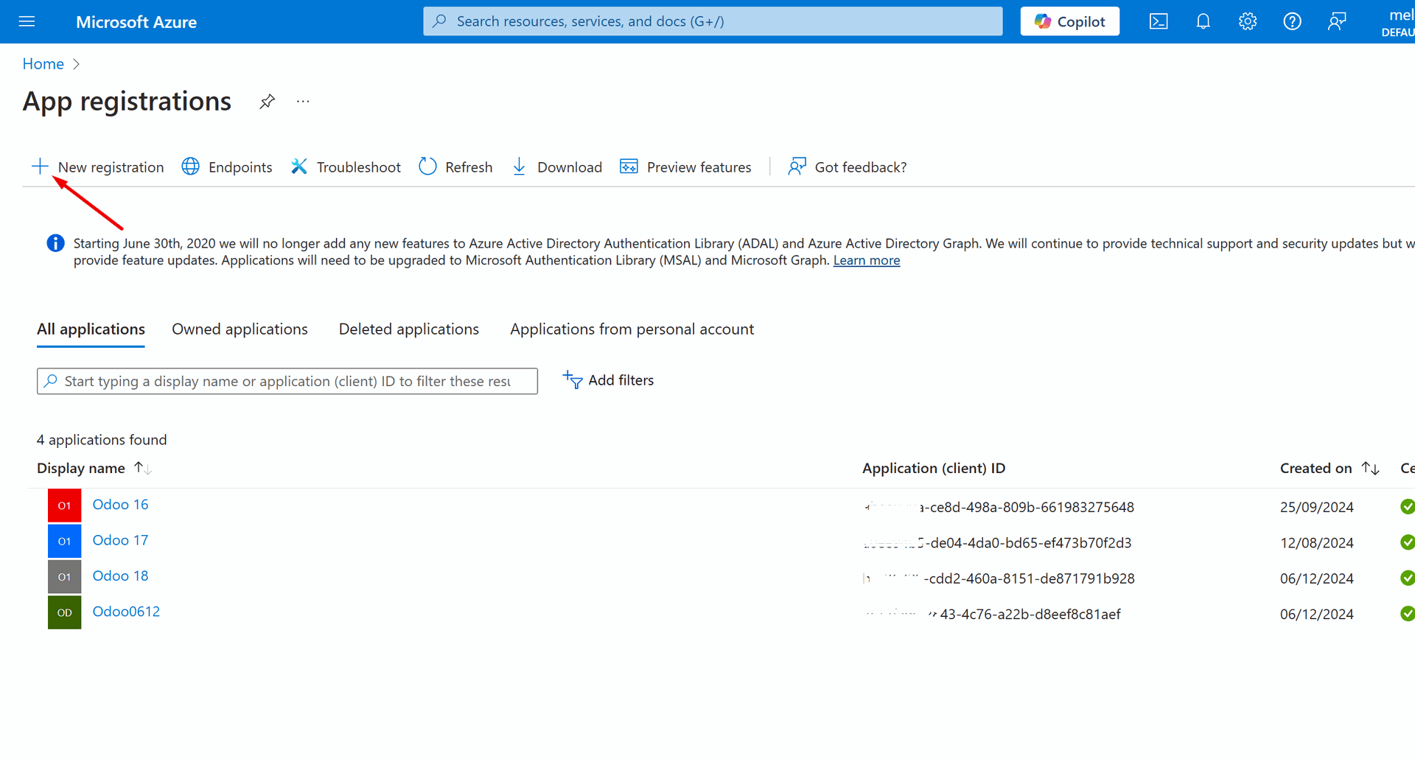Select the client ID ending de871791b928

coord(999,578)
